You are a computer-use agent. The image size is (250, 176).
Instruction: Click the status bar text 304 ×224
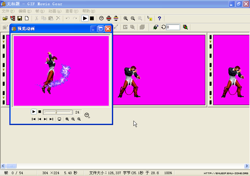click(x=51, y=173)
